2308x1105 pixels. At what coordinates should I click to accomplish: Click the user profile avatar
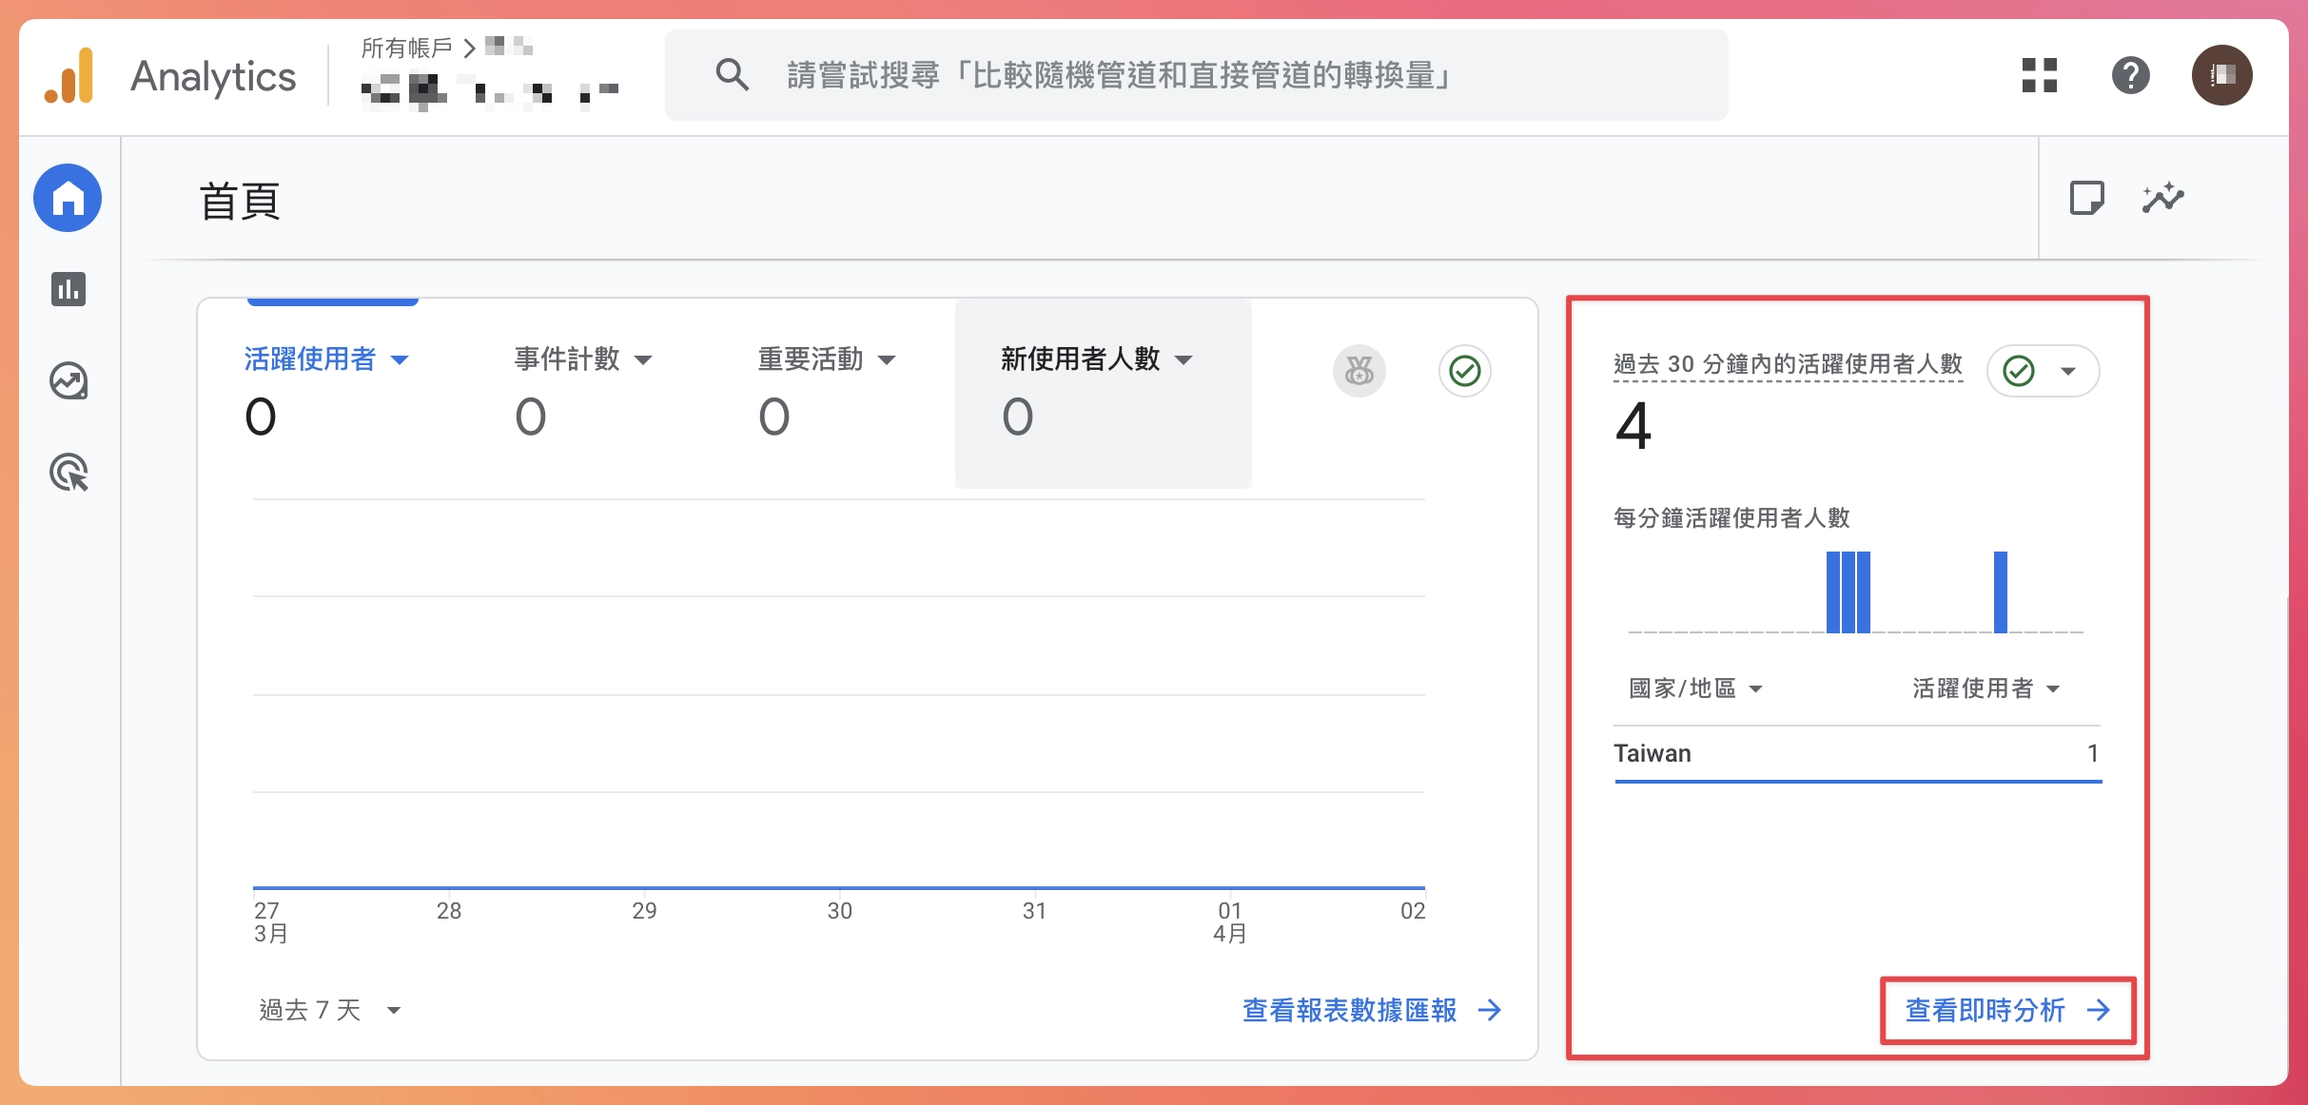(2223, 74)
